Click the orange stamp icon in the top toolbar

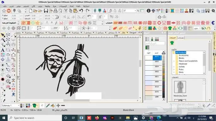[x=187, y=11]
